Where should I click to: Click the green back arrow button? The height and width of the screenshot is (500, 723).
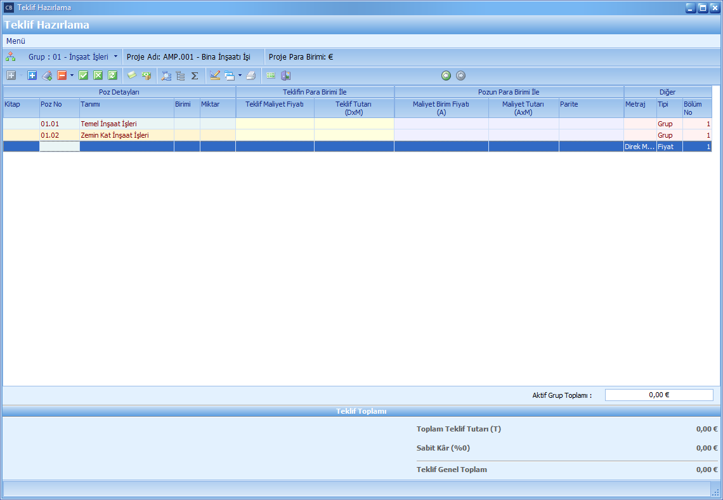click(446, 76)
